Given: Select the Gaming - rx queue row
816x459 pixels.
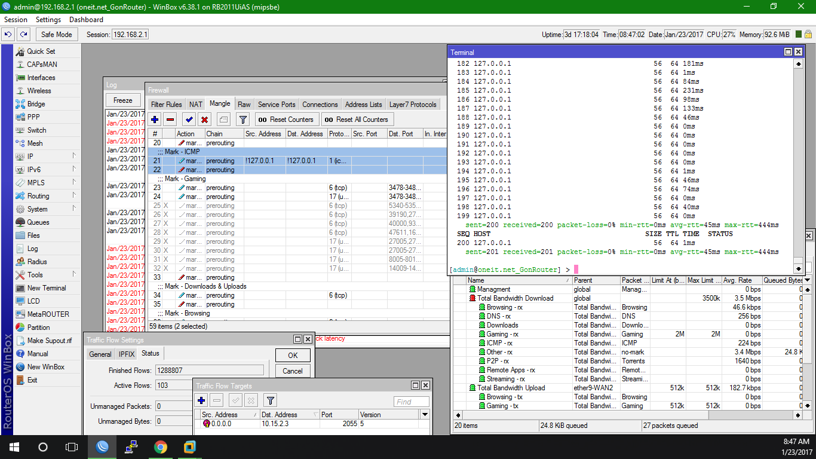Looking at the screenshot, I should pos(627,334).
